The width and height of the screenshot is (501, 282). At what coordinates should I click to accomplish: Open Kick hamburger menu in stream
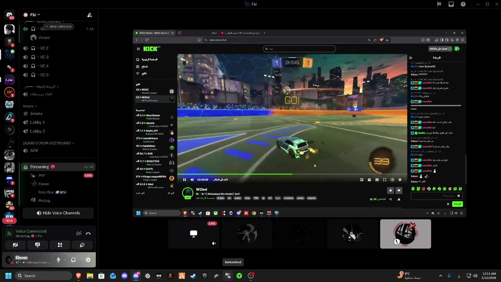(138, 49)
